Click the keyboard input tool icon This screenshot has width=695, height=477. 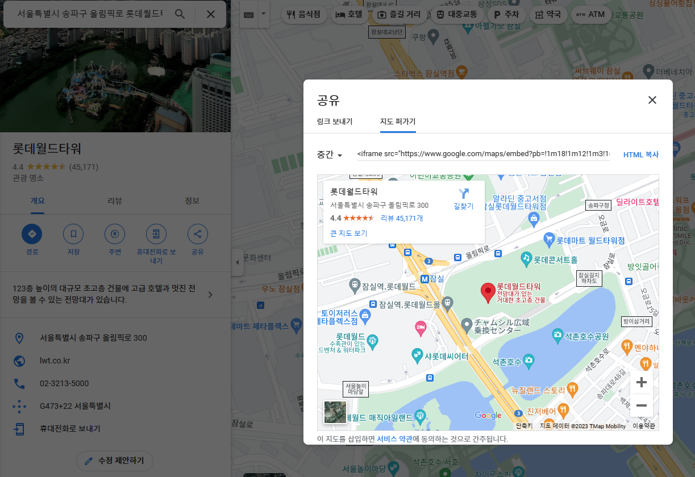(x=249, y=14)
